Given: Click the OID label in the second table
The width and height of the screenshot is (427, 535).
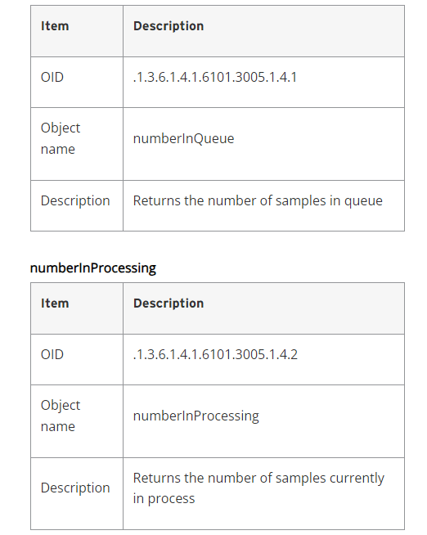Looking at the screenshot, I should click(x=52, y=354).
